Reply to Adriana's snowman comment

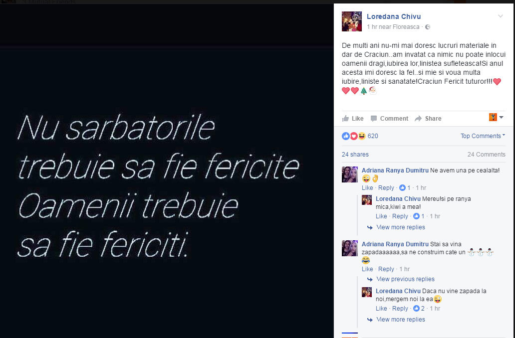click(x=386, y=269)
